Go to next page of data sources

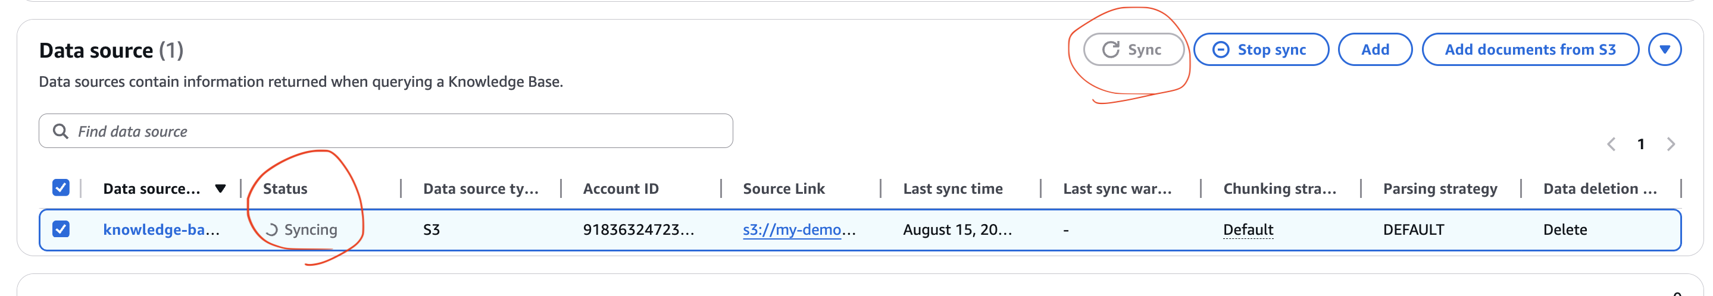coord(1670,144)
